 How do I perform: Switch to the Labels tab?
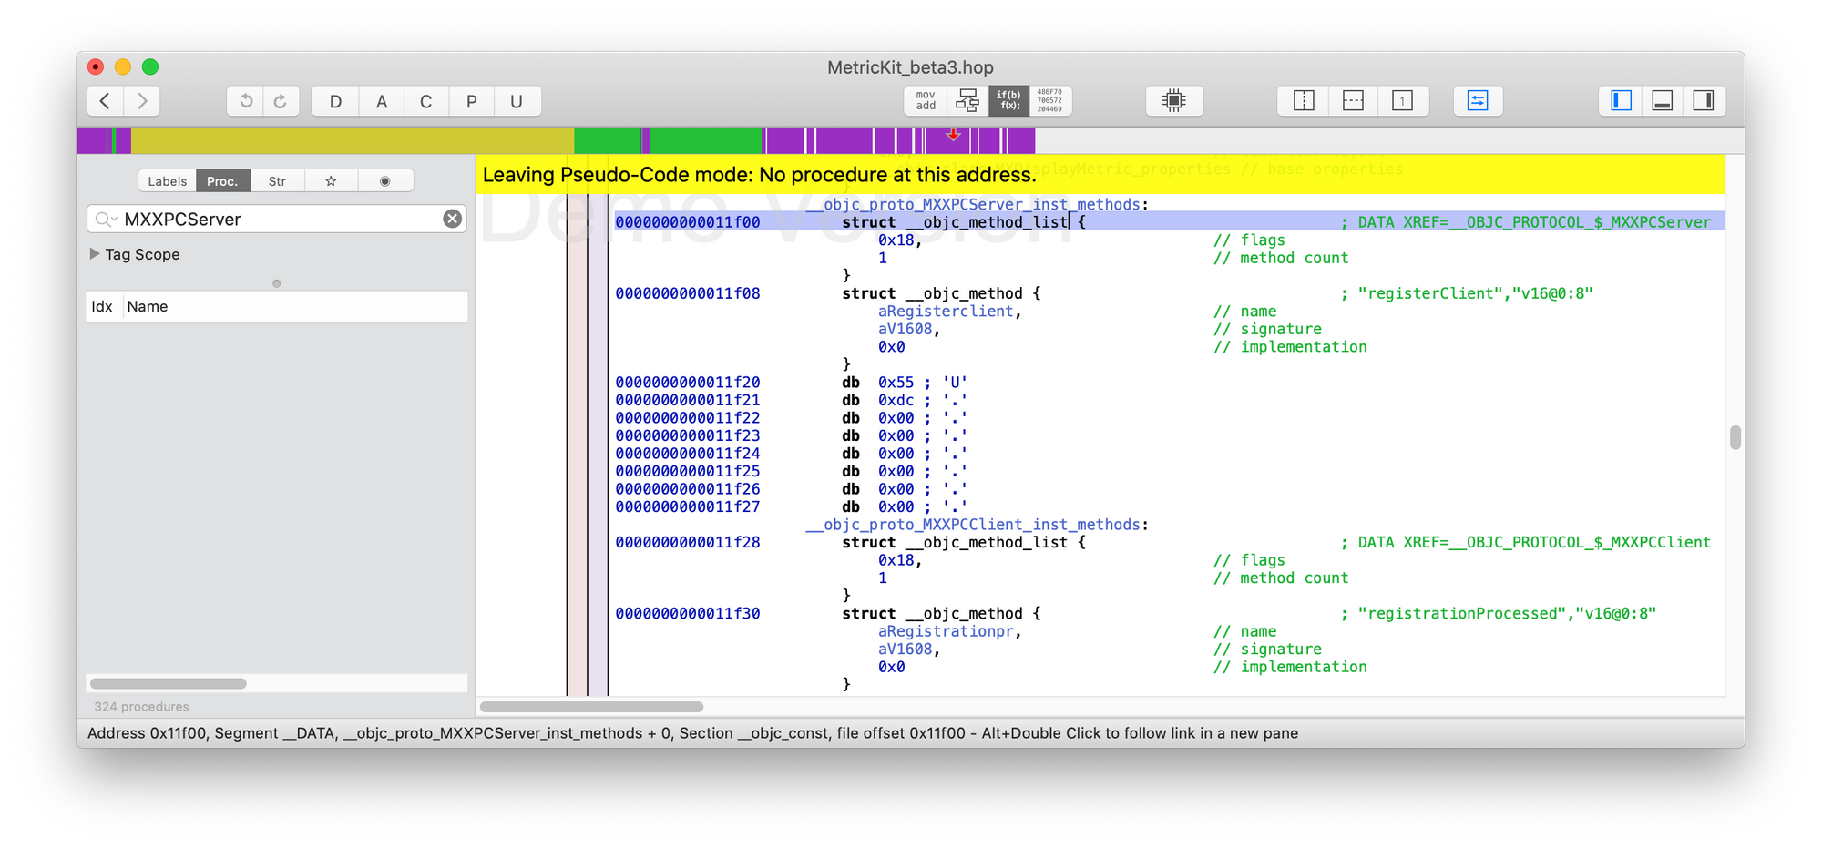pos(168,181)
